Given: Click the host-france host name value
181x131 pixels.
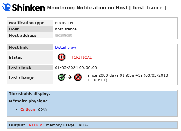Looking at the screenshot, I should 66,29.
